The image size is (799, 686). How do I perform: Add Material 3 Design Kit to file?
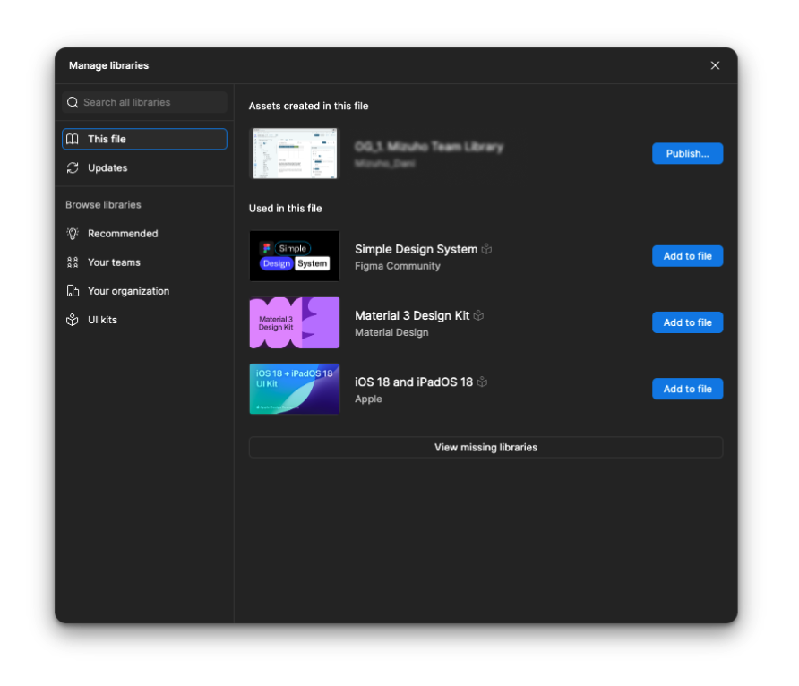687,322
